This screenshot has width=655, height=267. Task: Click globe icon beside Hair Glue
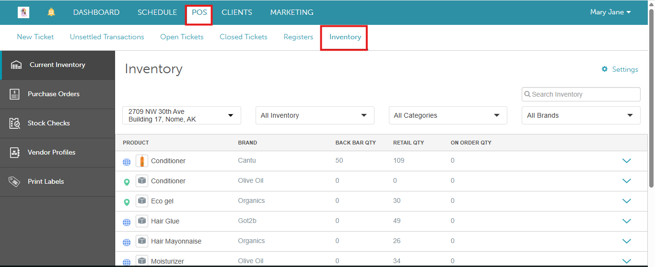(x=127, y=222)
